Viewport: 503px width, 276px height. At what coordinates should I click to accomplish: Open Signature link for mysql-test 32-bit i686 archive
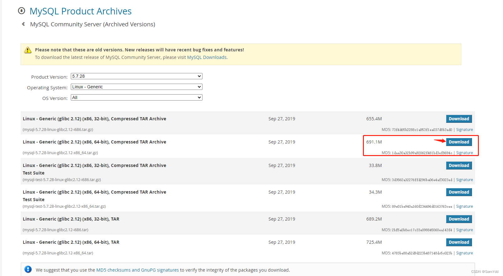(464, 180)
